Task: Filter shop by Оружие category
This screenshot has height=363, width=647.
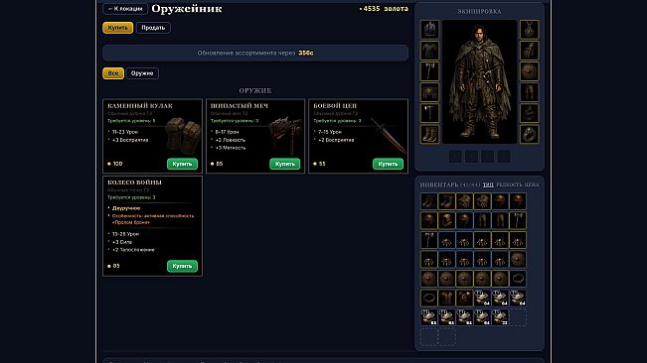Action: 142,73
